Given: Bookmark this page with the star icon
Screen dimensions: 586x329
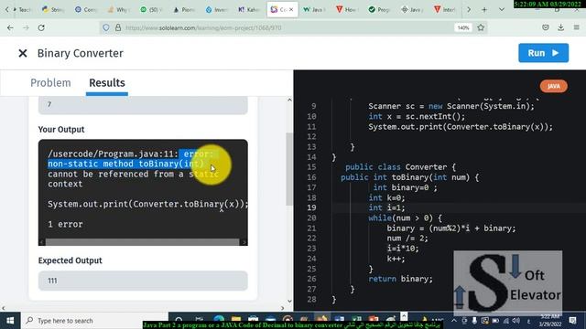Looking at the screenshot, I should pos(481,27).
